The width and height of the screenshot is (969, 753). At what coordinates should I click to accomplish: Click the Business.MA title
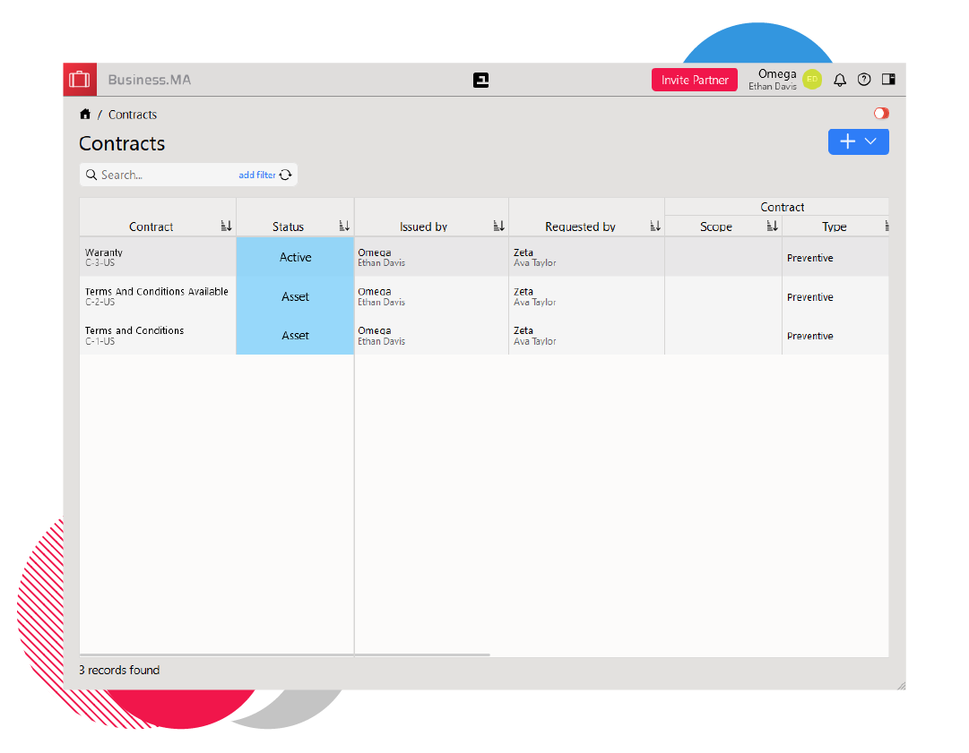tap(149, 80)
